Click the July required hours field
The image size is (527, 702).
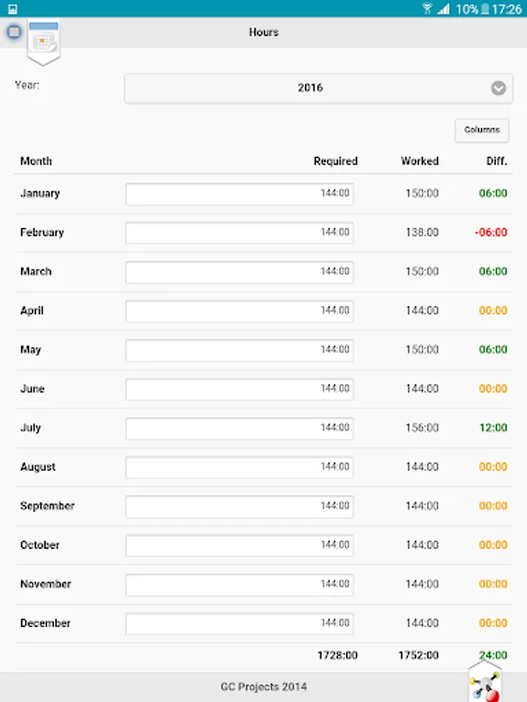coord(239,427)
